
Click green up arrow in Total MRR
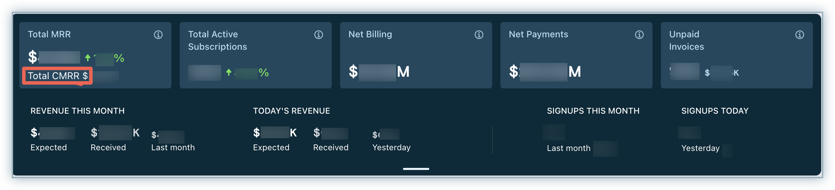click(88, 58)
